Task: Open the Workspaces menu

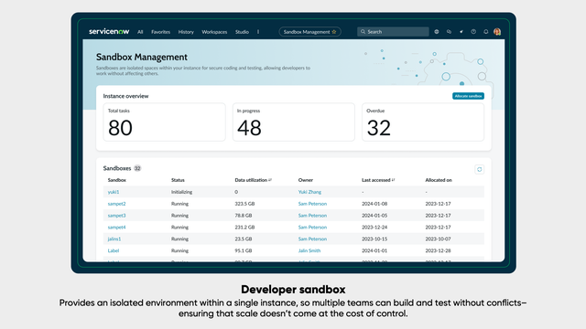Action: [x=214, y=32]
